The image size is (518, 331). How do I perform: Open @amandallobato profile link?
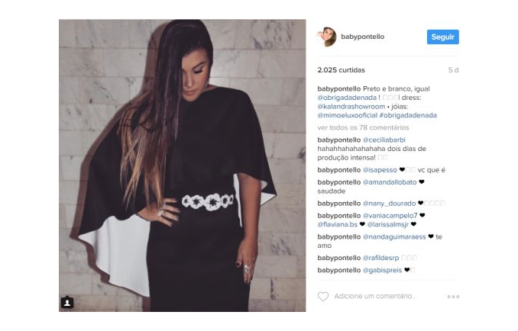point(390,182)
